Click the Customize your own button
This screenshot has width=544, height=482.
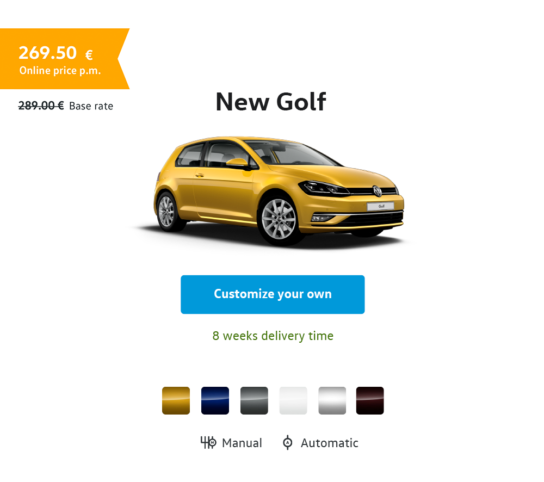pyautogui.click(x=273, y=294)
